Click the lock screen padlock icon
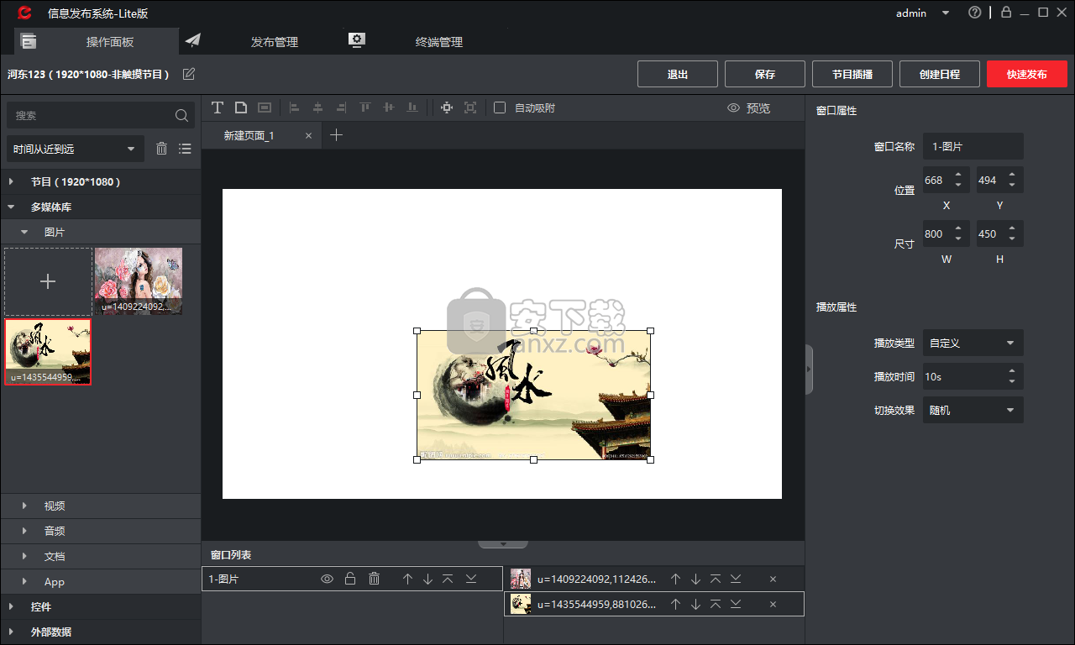 1006,12
